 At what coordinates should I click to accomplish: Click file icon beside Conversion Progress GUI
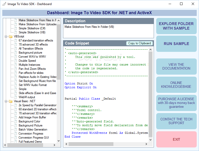[15, 138]
